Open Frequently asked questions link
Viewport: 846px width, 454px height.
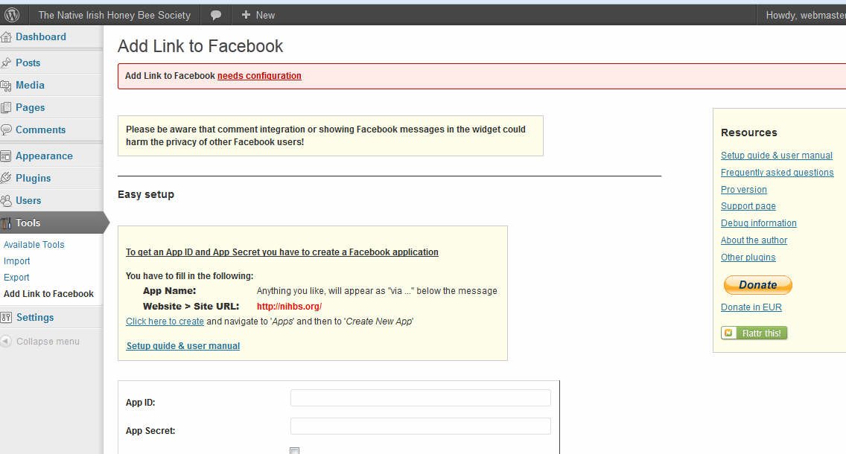click(777, 173)
